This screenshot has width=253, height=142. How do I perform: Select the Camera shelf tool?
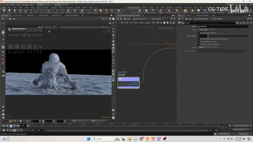(x=133, y=11)
